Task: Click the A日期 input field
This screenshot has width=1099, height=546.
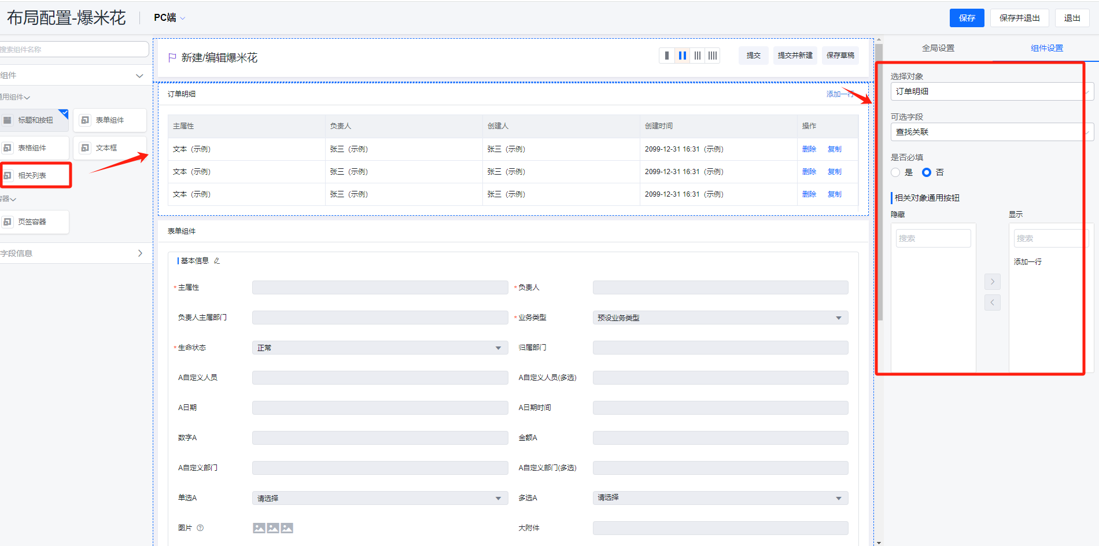Action: coord(380,408)
